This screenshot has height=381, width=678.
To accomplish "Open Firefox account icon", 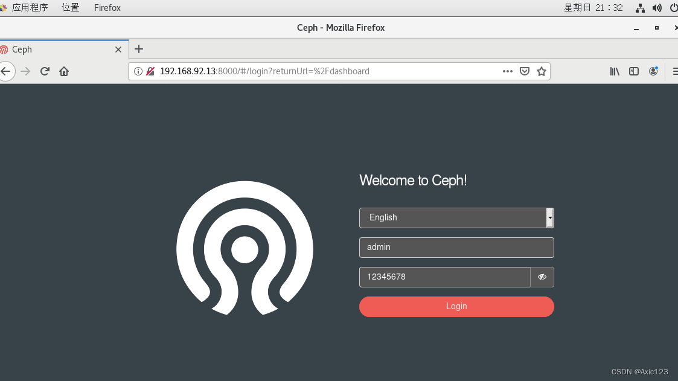I will coord(653,71).
